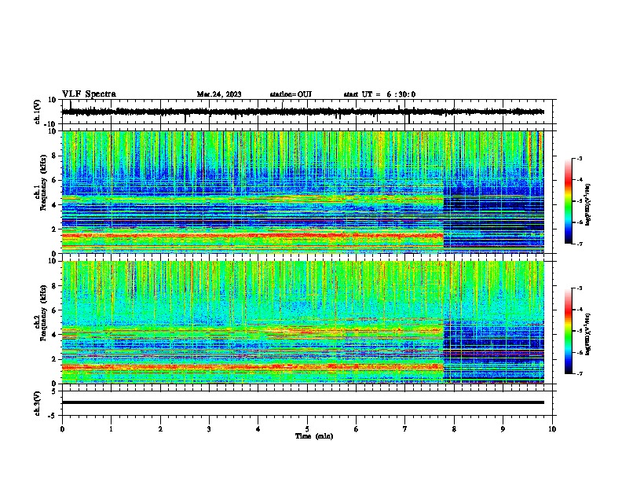Click the "VLF Spectra" title text
The height and width of the screenshot is (481, 622).
click(x=89, y=94)
